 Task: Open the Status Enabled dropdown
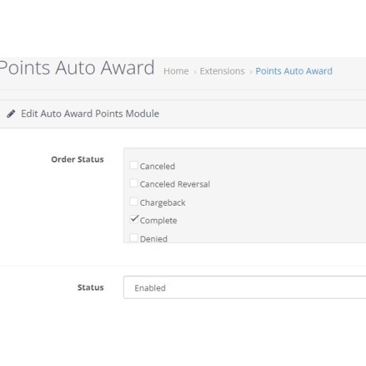click(x=244, y=288)
